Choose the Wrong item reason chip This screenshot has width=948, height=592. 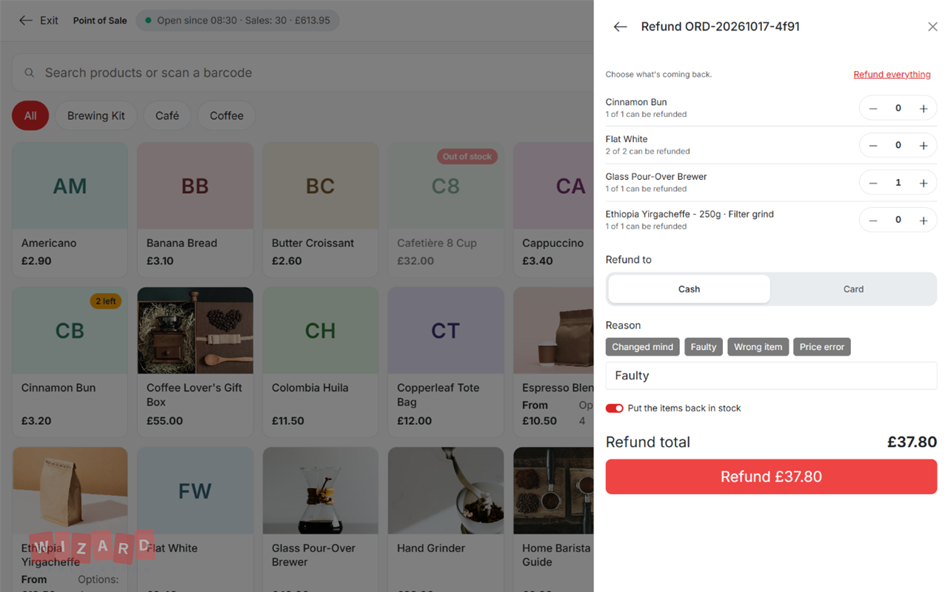tap(758, 347)
